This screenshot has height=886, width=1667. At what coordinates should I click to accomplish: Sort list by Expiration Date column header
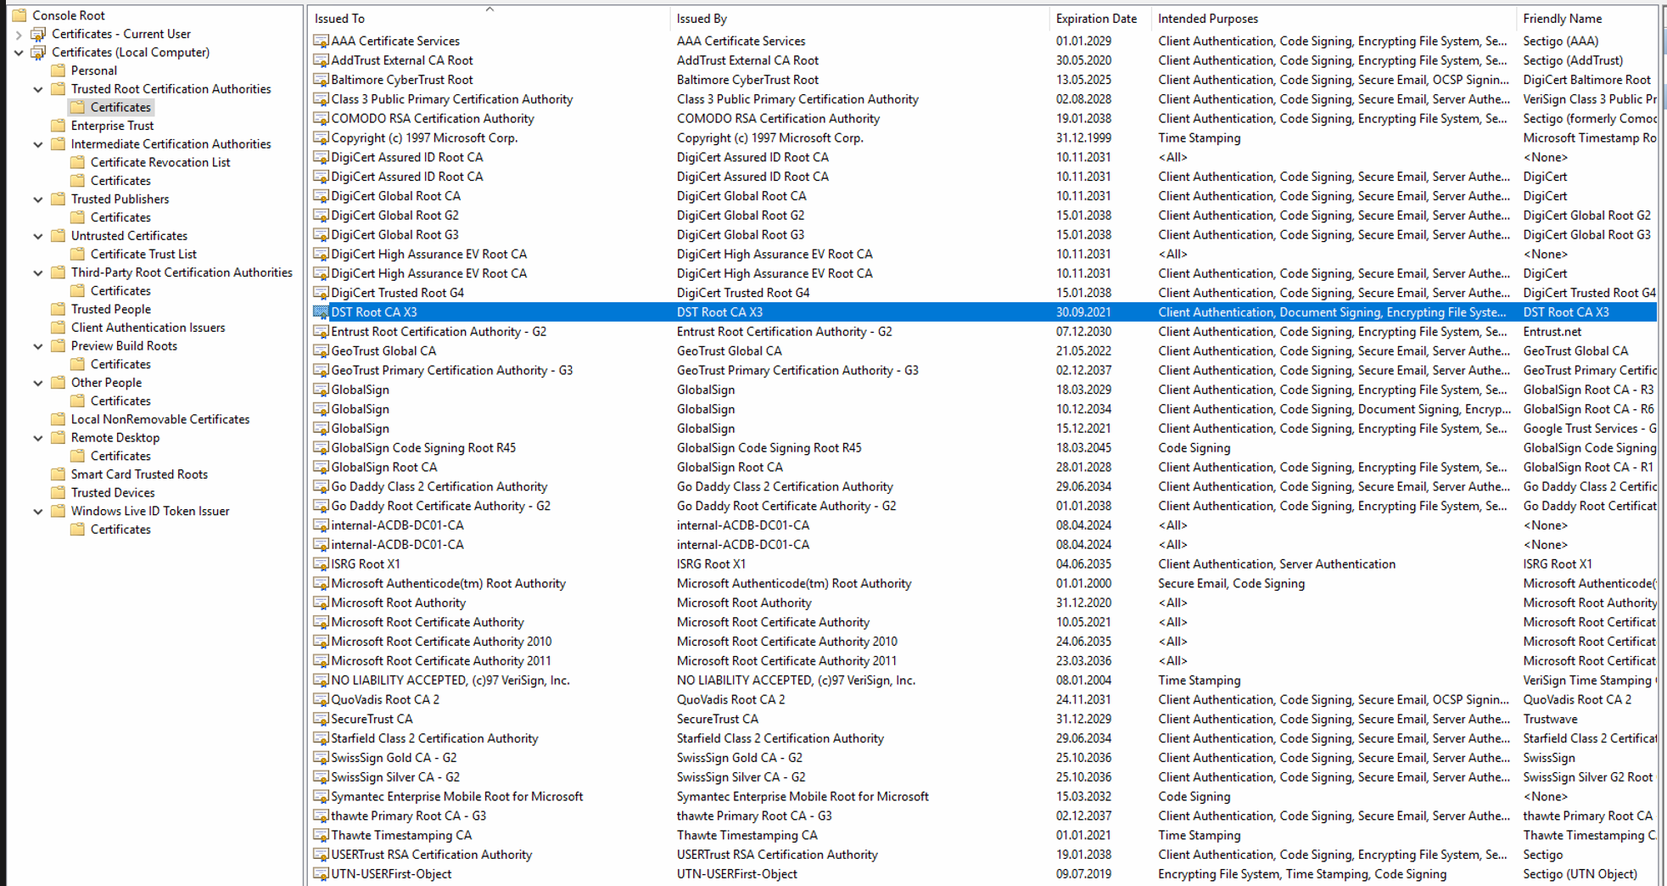click(x=1101, y=19)
